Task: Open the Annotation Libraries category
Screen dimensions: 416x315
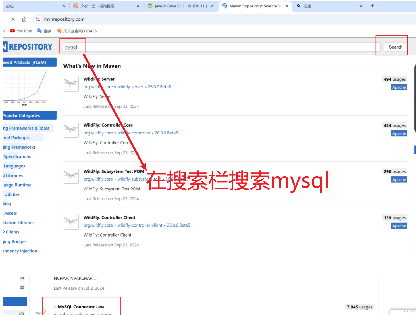Action: (19, 223)
